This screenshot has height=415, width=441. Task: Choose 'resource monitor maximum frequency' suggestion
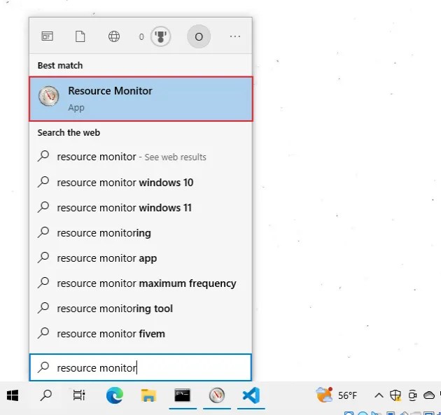(x=141, y=283)
